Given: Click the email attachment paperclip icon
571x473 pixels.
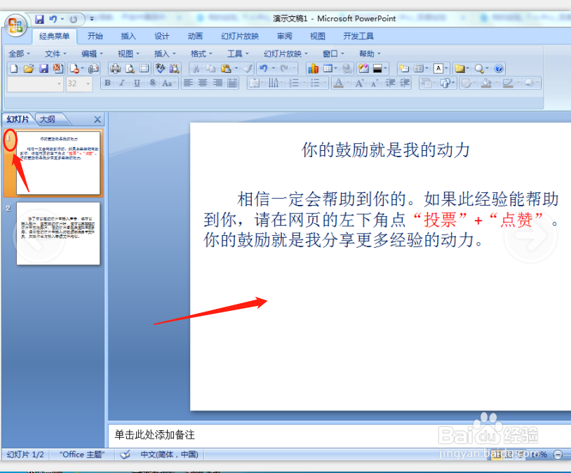Looking at the screenshot, I should click(94, 69).
